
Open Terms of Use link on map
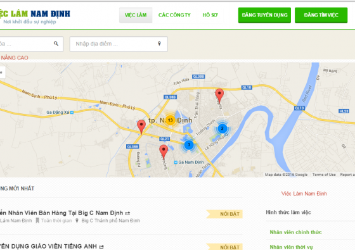coord(324,175)
